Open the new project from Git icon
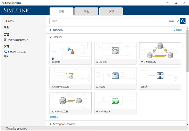The height and width of the screenshot is (131, 189). 160,51
